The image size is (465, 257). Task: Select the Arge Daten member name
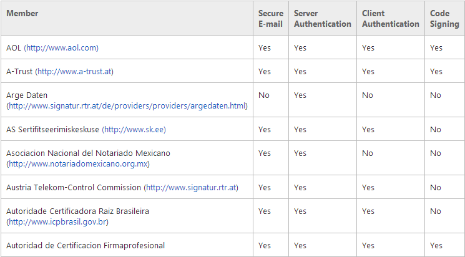27,95
